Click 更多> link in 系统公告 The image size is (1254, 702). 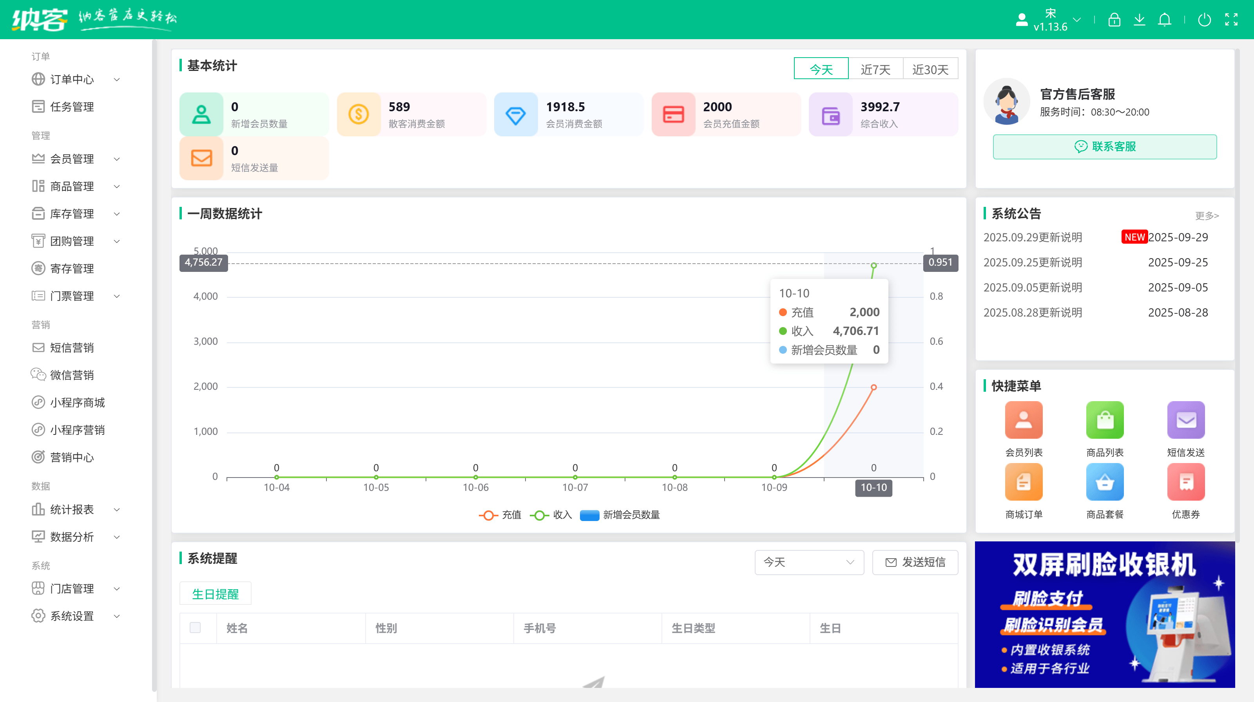tap(1207, 215)
